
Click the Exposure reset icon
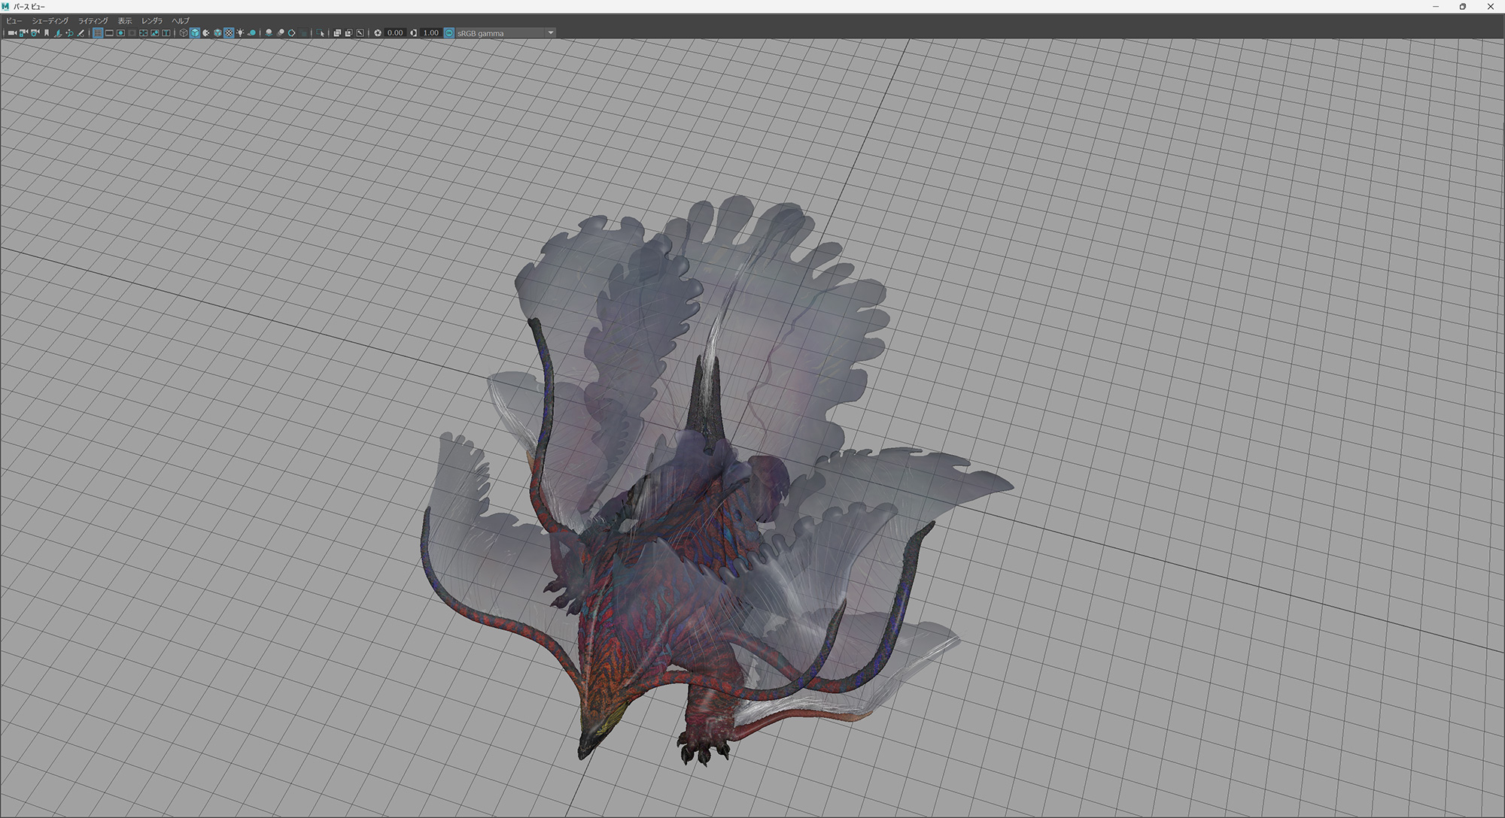pyautogui.click(x=378, y=33)
